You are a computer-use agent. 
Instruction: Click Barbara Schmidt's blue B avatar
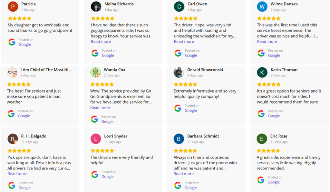pos(179,139)
